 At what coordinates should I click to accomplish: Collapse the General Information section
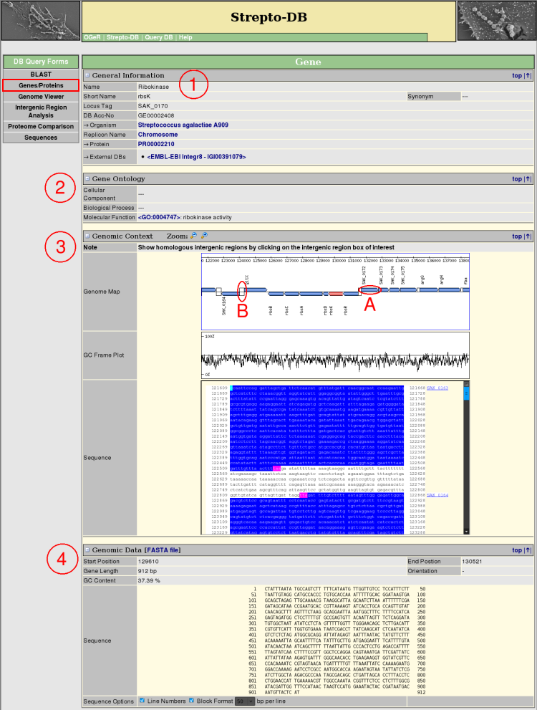point(87,75)
